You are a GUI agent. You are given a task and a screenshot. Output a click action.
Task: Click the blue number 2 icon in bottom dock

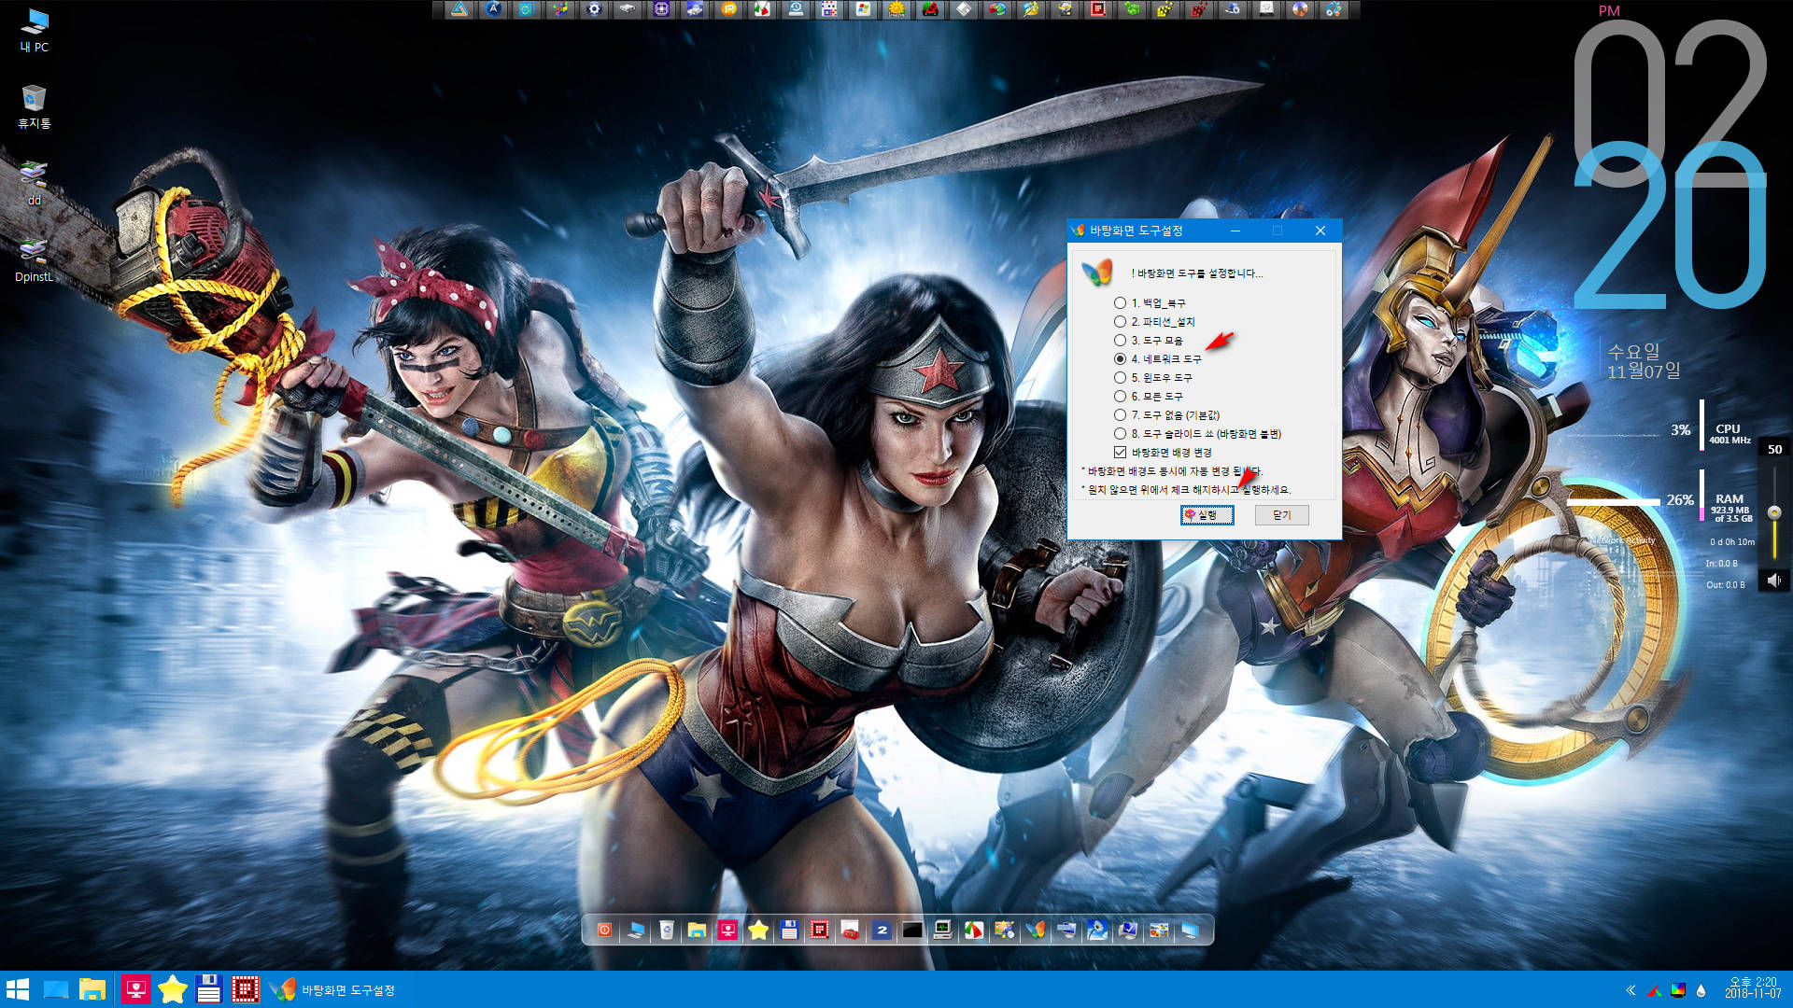point(882,930)
